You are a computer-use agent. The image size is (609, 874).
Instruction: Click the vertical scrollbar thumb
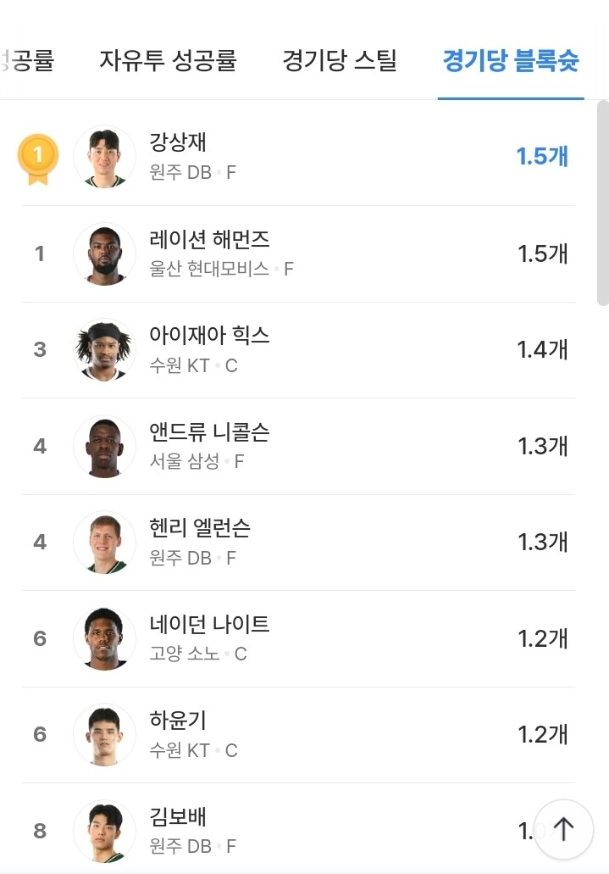[x=603, y=203]
